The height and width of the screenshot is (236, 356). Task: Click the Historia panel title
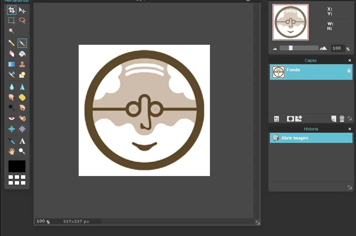(x=311, y=129)
